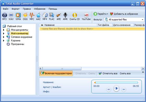Viewport: 146px width, 102px height.
Task: Open the Формат menu
Action: point(16,9)
